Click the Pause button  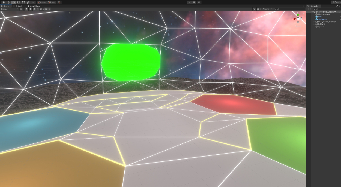pos(194,2)
